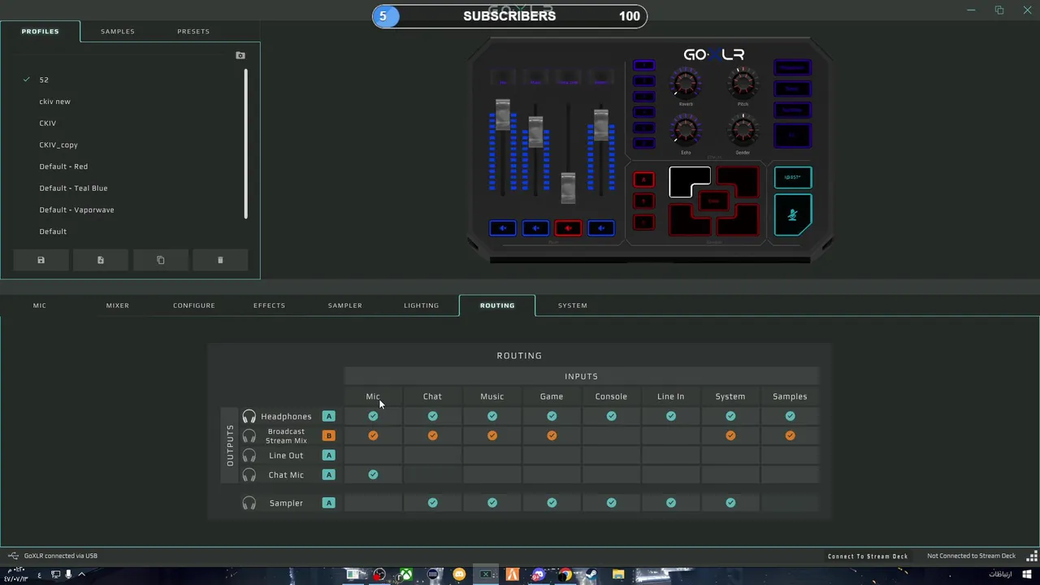The height and width of the screenshot is (585, 1040).
Task: Disable Samples routing to Headphones
Action: pos(790,416)
